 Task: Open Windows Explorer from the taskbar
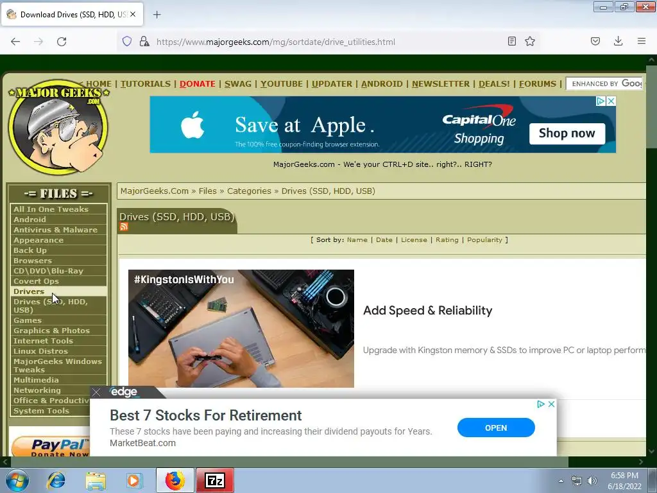96,480
